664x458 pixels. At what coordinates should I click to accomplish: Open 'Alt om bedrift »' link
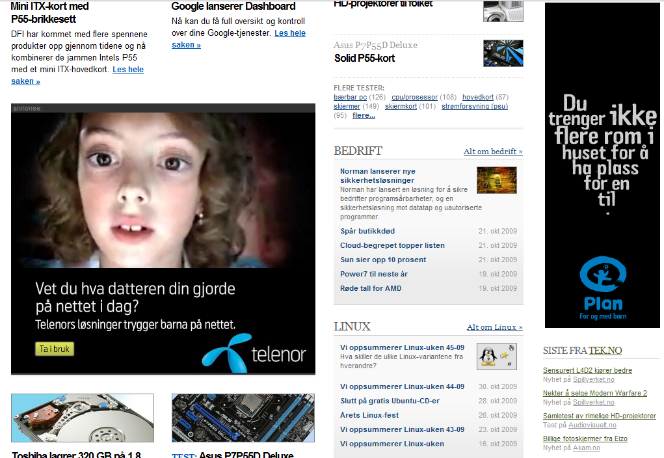tap(493, 152)
